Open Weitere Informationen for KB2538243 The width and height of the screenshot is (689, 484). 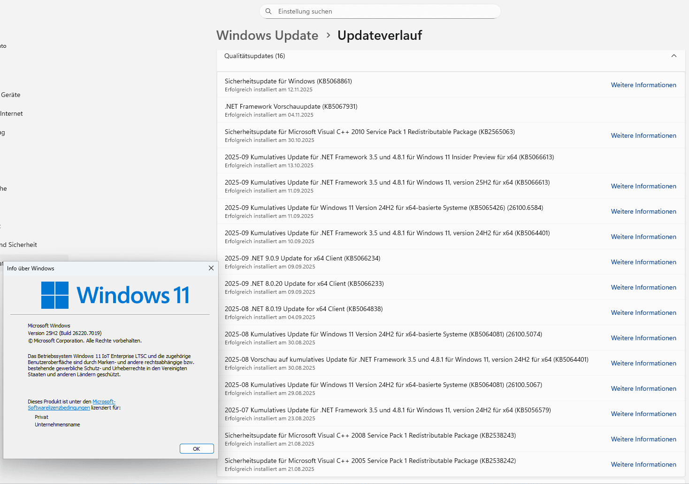click(643, 439)
